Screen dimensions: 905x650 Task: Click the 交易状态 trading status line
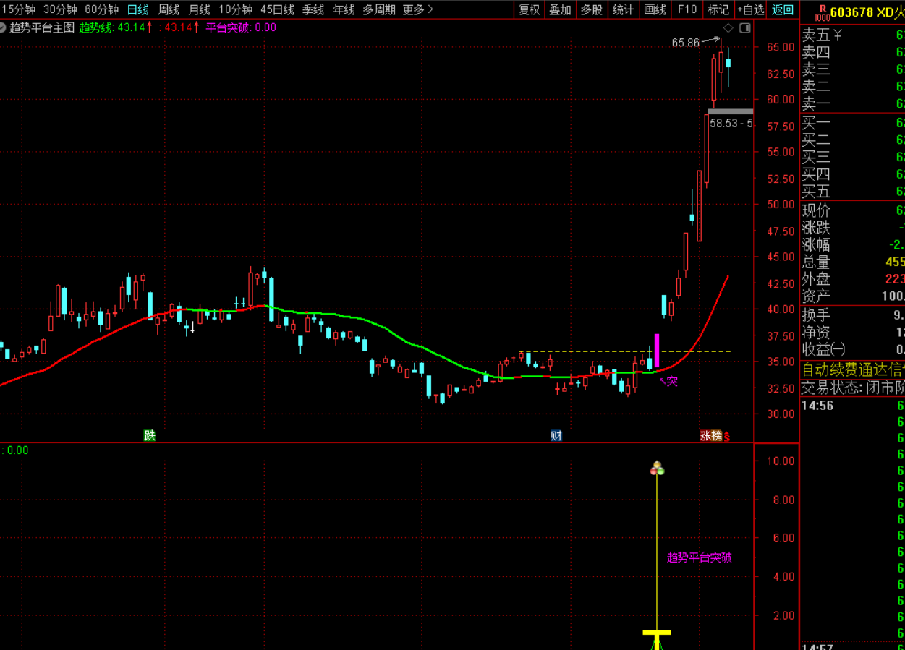tap(852, 387)
